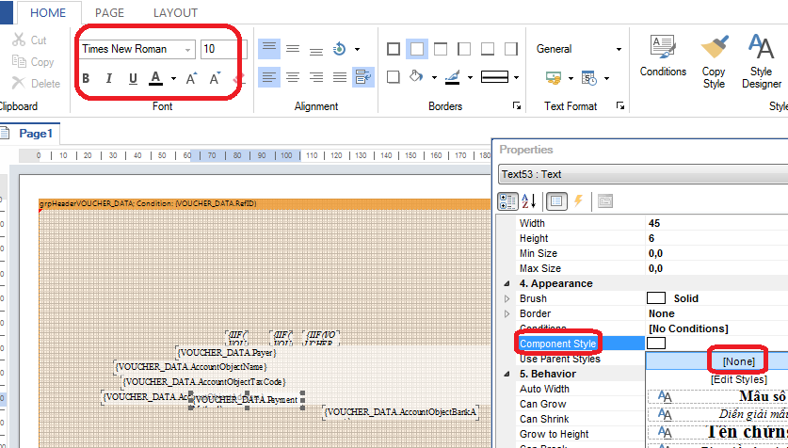Align text to top vertically
The height and width of the screenshot is (448, 788).
click(269, 49)
